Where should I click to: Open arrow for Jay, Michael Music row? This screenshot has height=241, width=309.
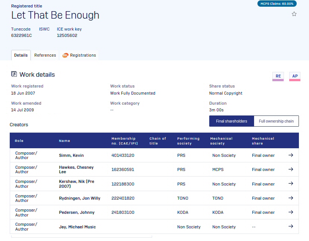(291, 226)
